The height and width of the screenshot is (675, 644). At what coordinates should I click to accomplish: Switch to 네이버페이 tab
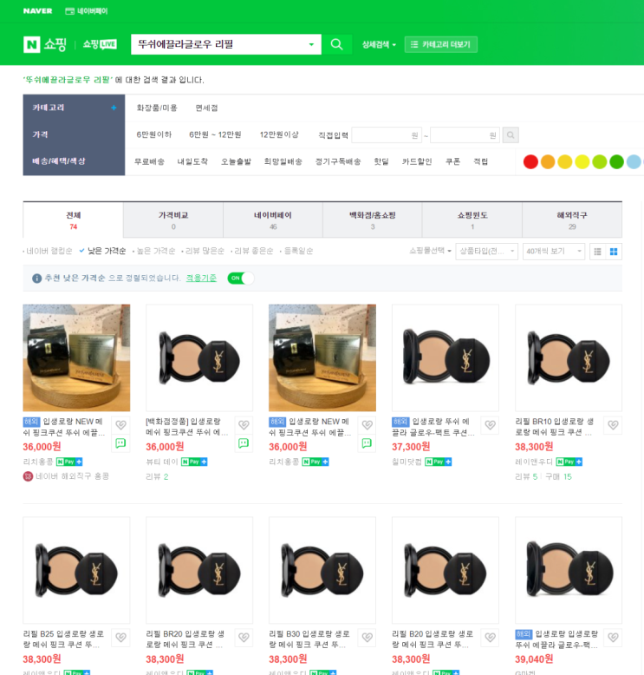pyautogui.click(x=273, y=220)
